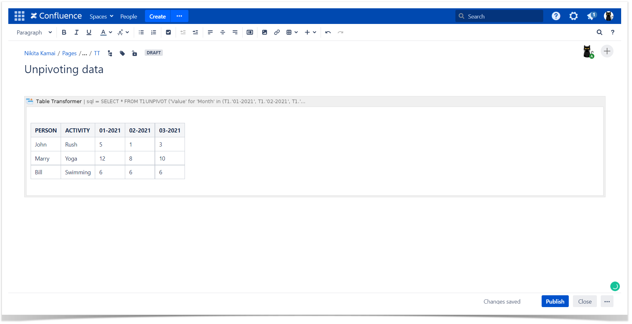Insert a link using the link icon
Viewport: 632px width, 324px height.
pyautogui.click(x=277, y=32)
